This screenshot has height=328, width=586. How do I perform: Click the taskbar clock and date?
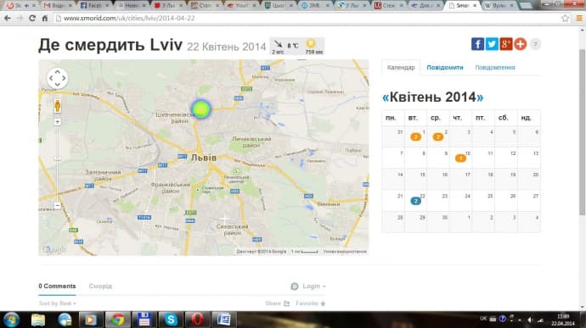pyautogui.click(x=563, y=320)
